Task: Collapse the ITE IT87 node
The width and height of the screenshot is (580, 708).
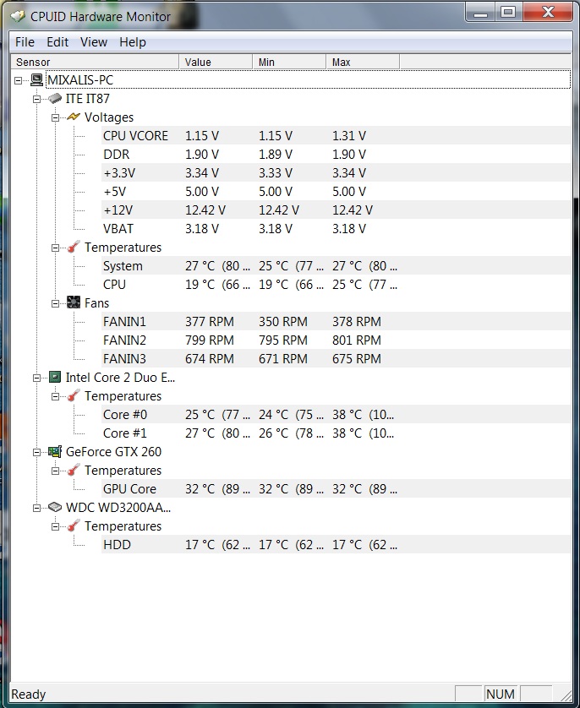Action: (36, 99)
